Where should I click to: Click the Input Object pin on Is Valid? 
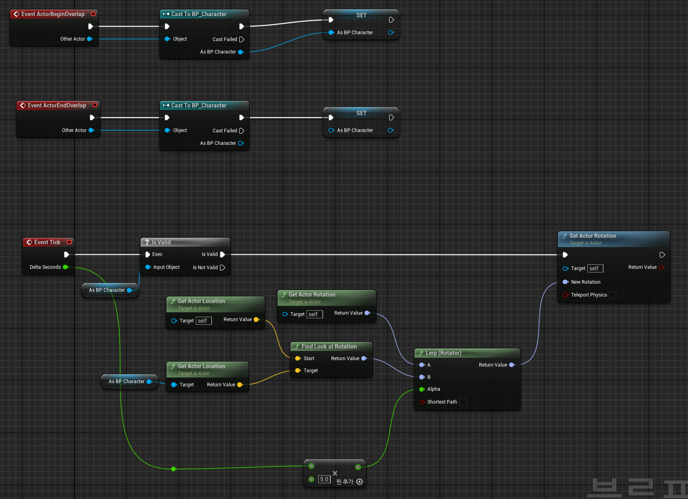point(148,267)
